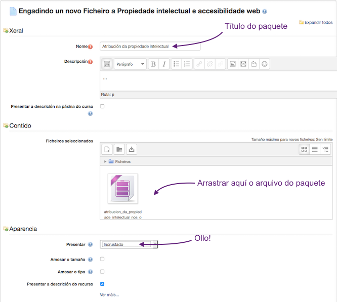Open help for Presentar a descrición na páxina
Image resolution: width=337 pixels, height=302 pixels.
tap(90, 114)
